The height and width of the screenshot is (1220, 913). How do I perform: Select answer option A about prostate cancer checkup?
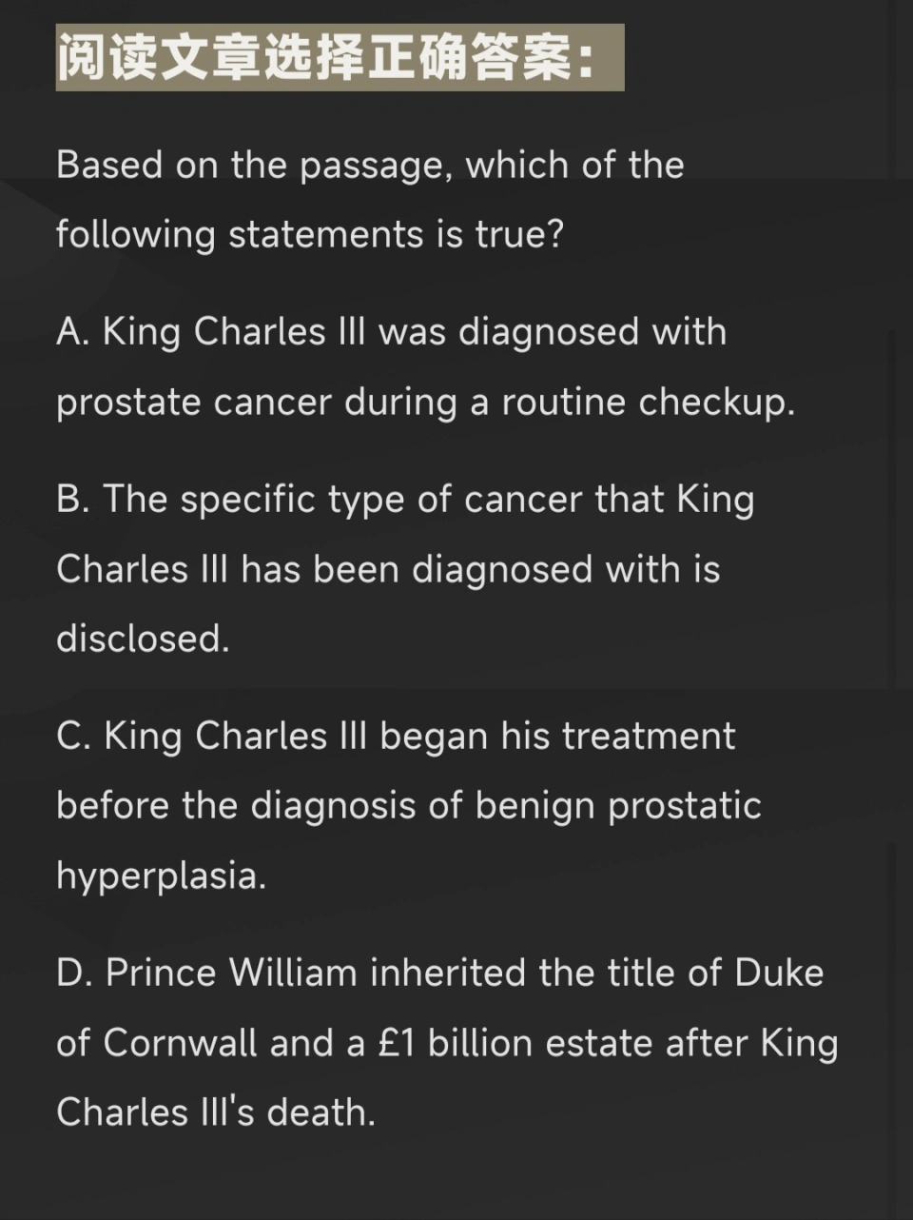coord(425,366)
